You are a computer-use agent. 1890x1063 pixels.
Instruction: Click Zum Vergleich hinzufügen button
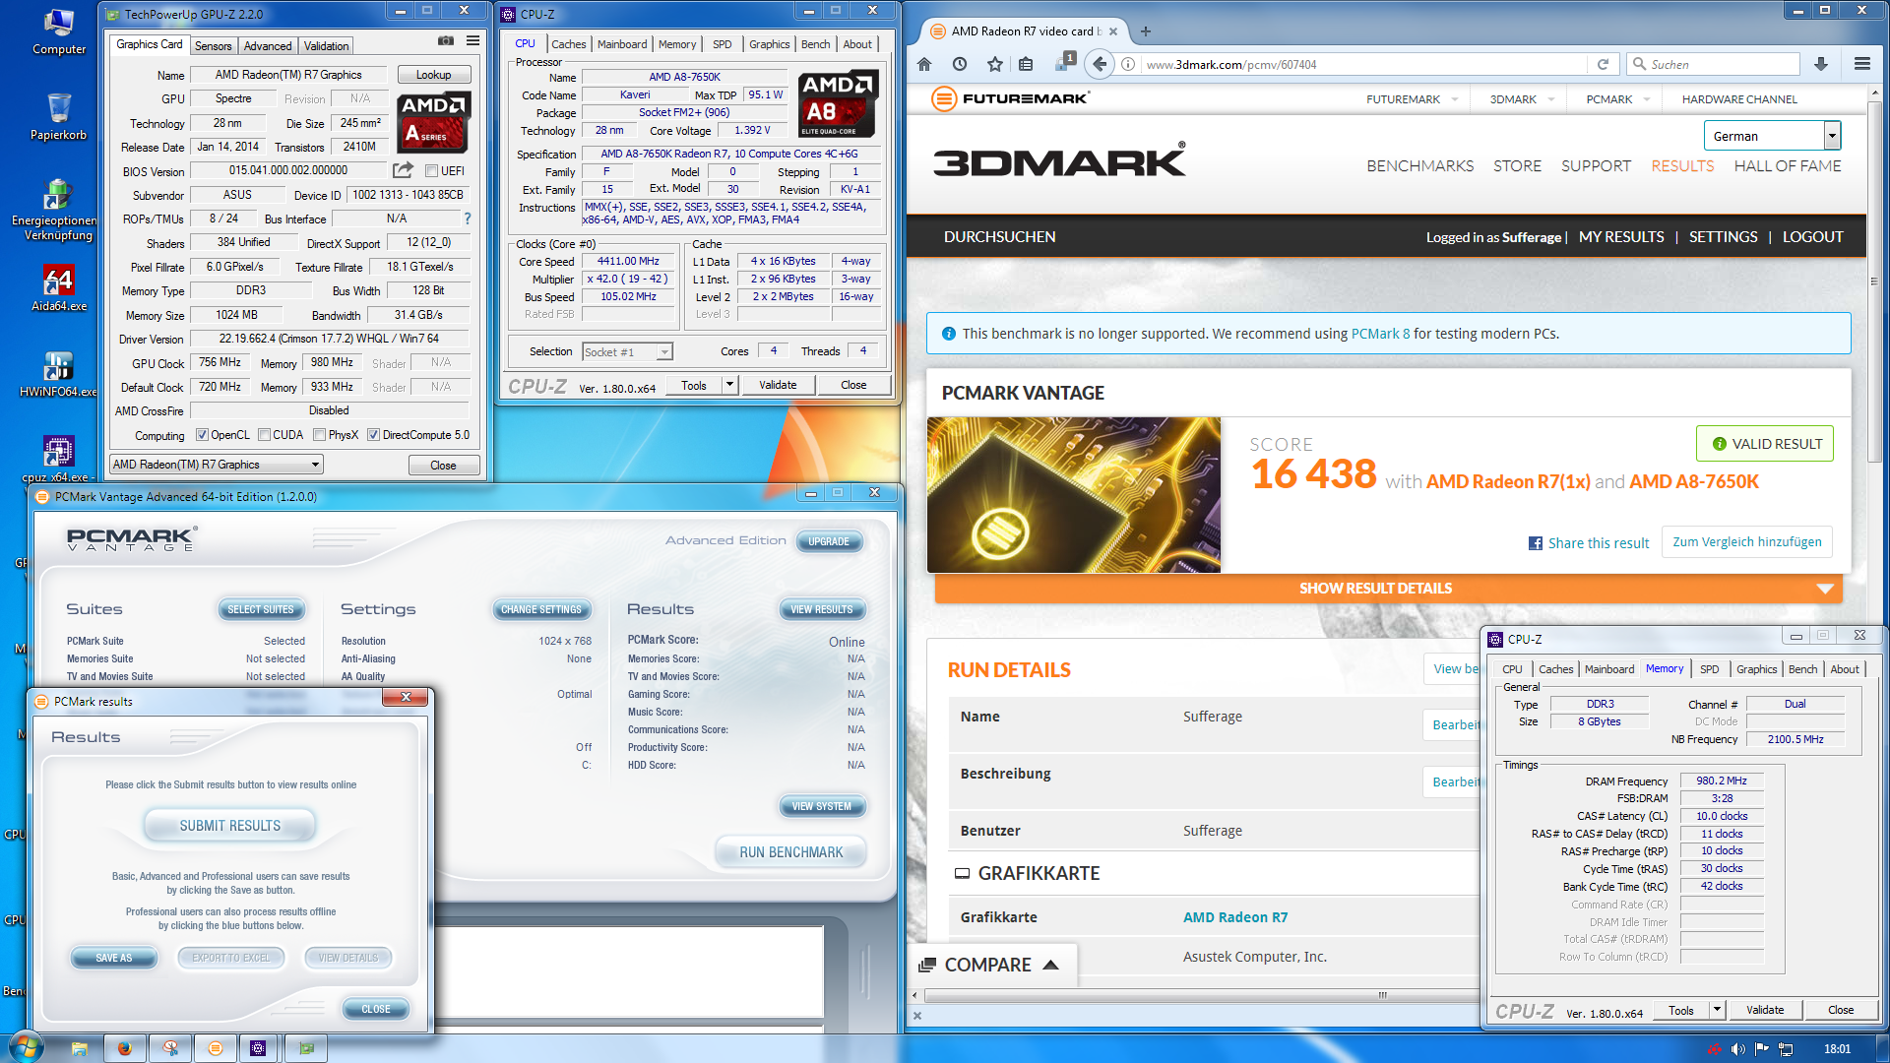(x=1746, y=542)
